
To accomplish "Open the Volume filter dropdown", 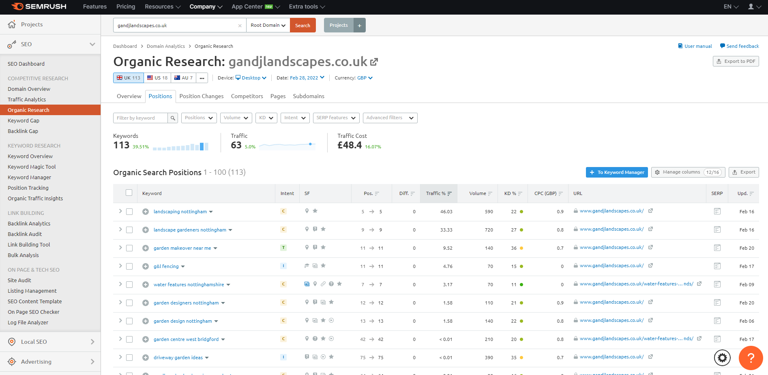I will [x=236, y=118].
